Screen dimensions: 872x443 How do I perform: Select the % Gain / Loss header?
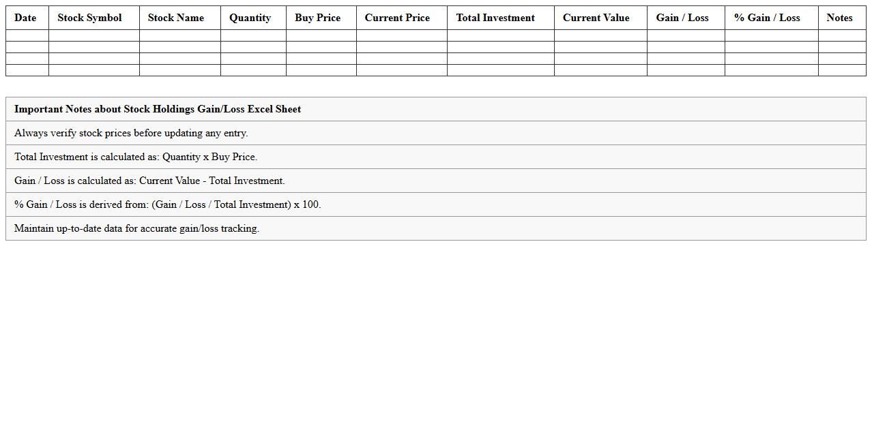tap(767, 18)
